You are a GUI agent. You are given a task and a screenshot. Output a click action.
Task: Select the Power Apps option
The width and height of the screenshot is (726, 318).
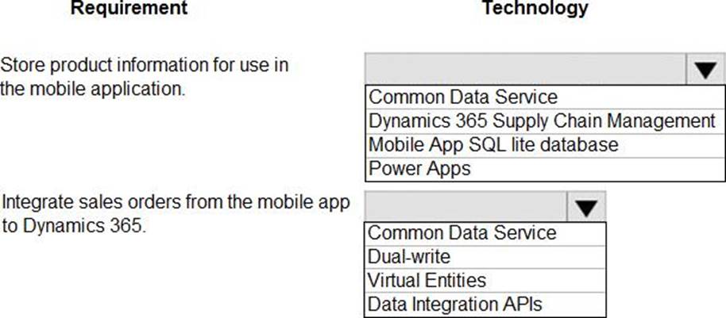pos(420,169)
